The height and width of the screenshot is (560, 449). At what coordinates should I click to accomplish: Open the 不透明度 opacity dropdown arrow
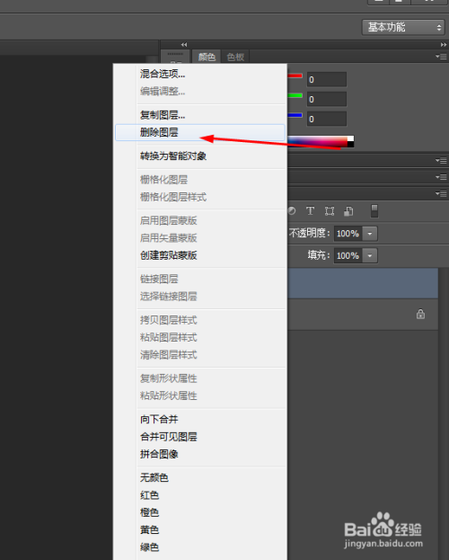click(x=370, y=234)
